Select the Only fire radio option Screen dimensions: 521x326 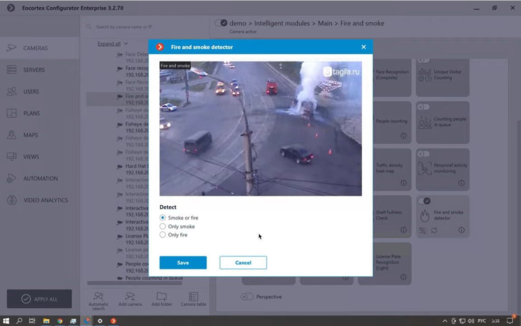(x=163, y=235)
